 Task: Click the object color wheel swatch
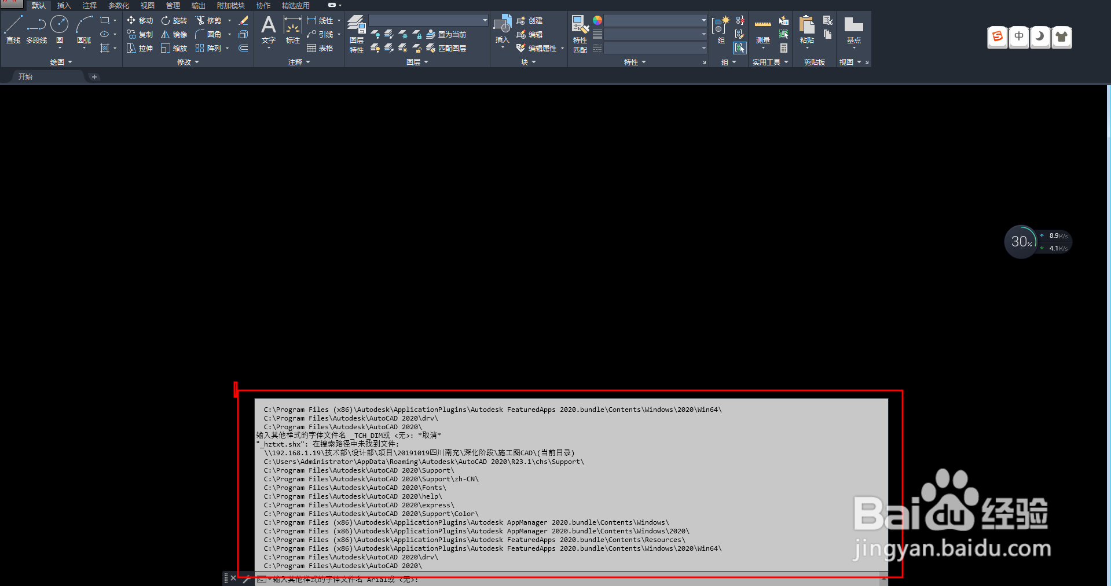tap(597, 20)
